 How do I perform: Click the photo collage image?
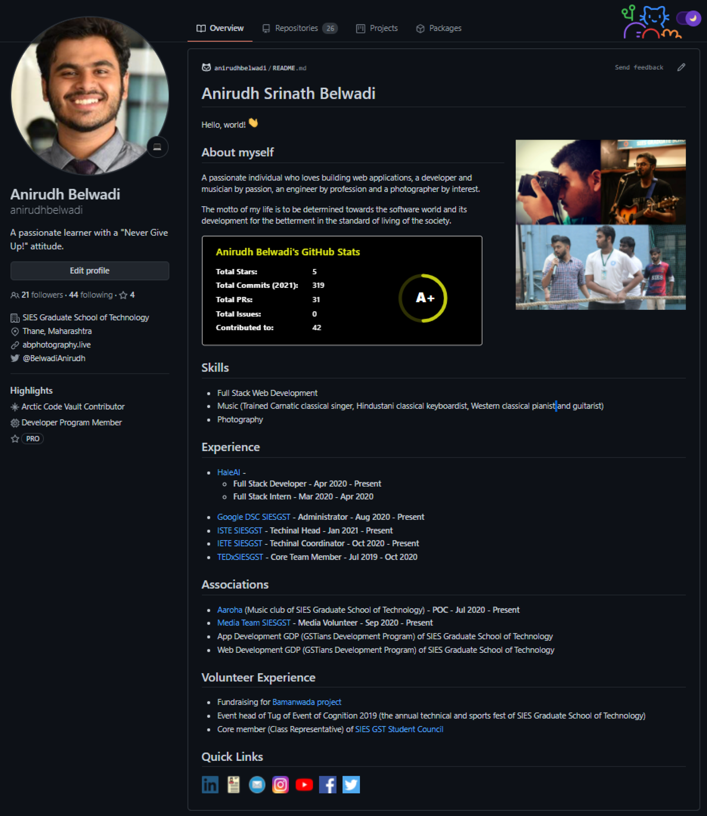(600, 225)
